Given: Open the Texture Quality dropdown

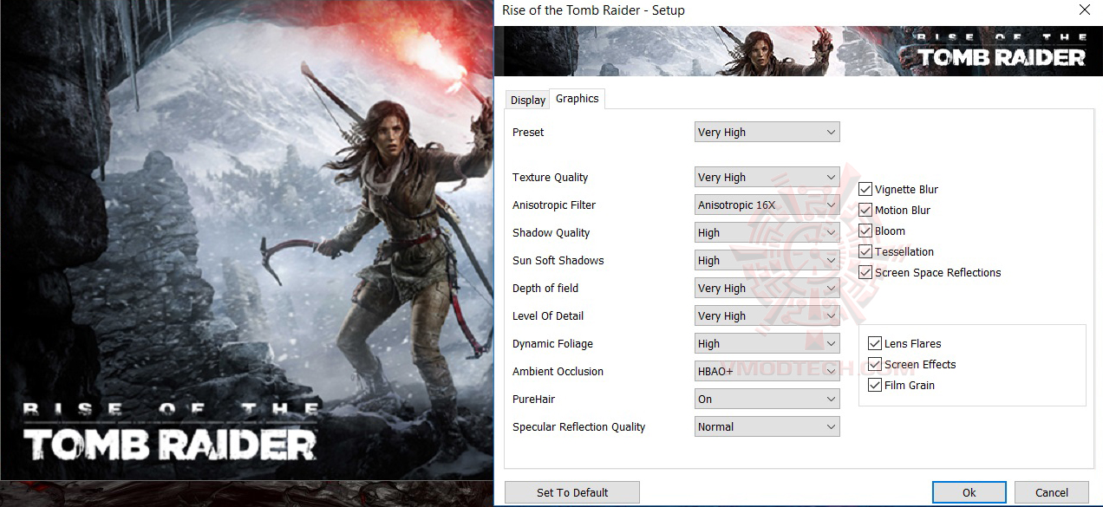Looking at the screenshot, I should pyautogui.click(x=767, y=177).
